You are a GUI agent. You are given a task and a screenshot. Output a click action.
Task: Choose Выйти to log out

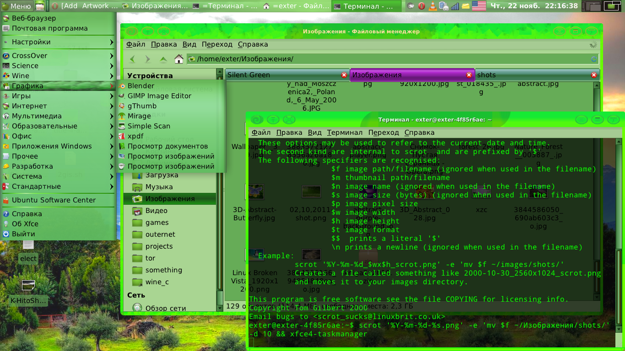click(x=58, y=234)
